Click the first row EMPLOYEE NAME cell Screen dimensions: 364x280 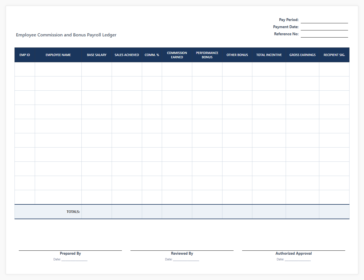click(x=58, y=69)
